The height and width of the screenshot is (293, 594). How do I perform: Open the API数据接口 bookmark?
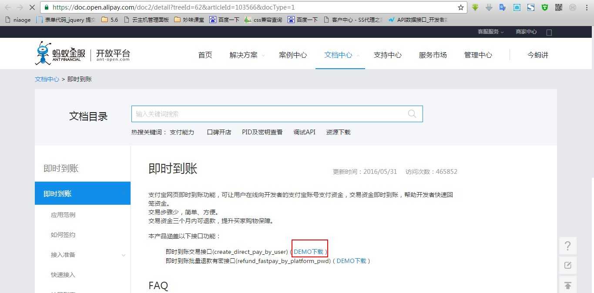coord(418,20)
